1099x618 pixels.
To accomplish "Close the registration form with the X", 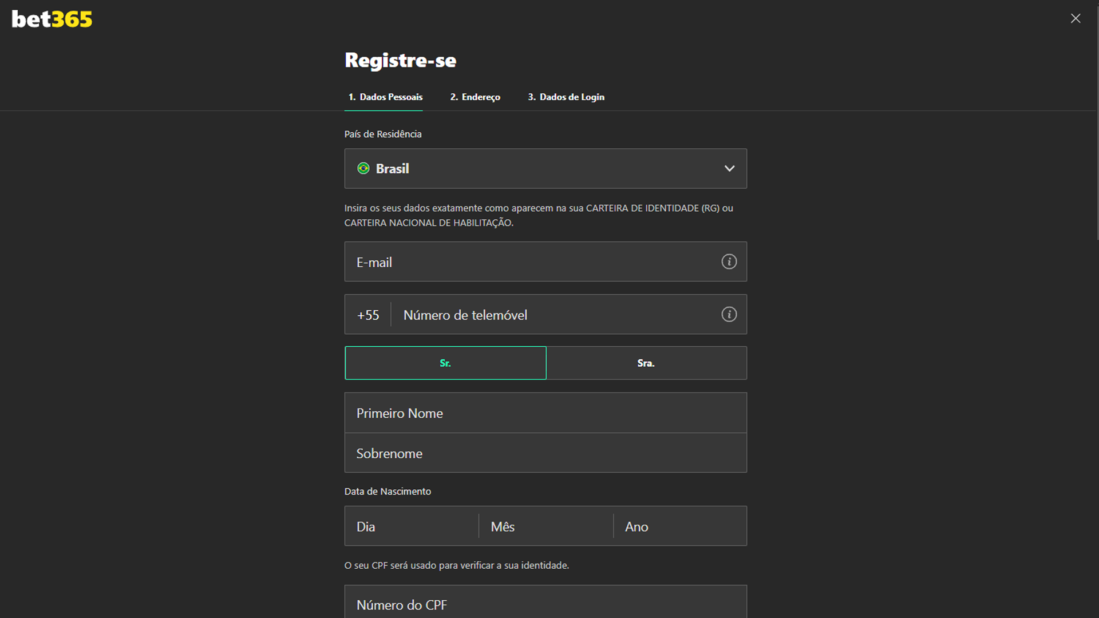I will 1076,18.
